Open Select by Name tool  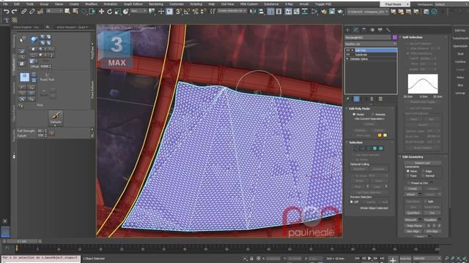[x=75, y=12]
